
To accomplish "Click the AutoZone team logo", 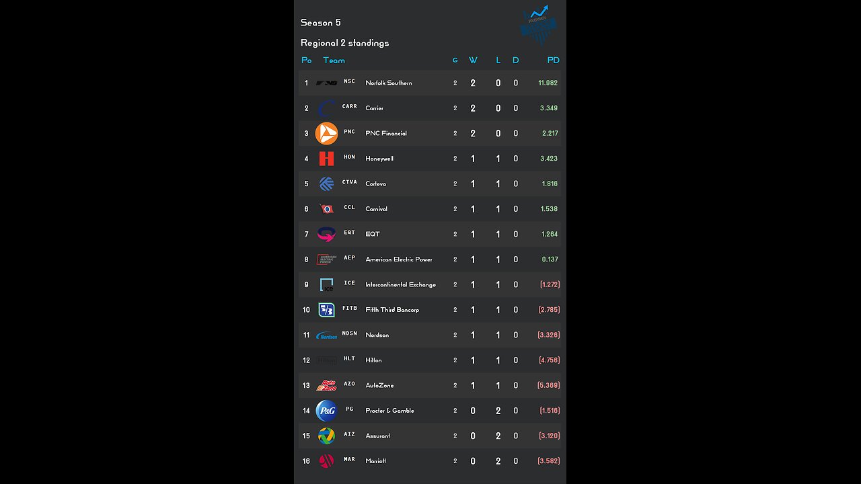I will pos(327,385).
